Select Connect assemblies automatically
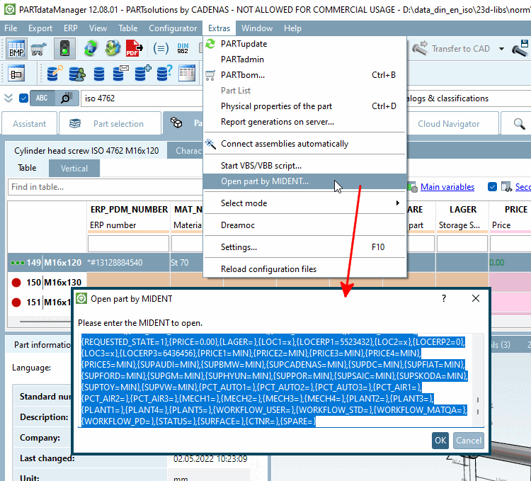 click(x=304, y=144)
